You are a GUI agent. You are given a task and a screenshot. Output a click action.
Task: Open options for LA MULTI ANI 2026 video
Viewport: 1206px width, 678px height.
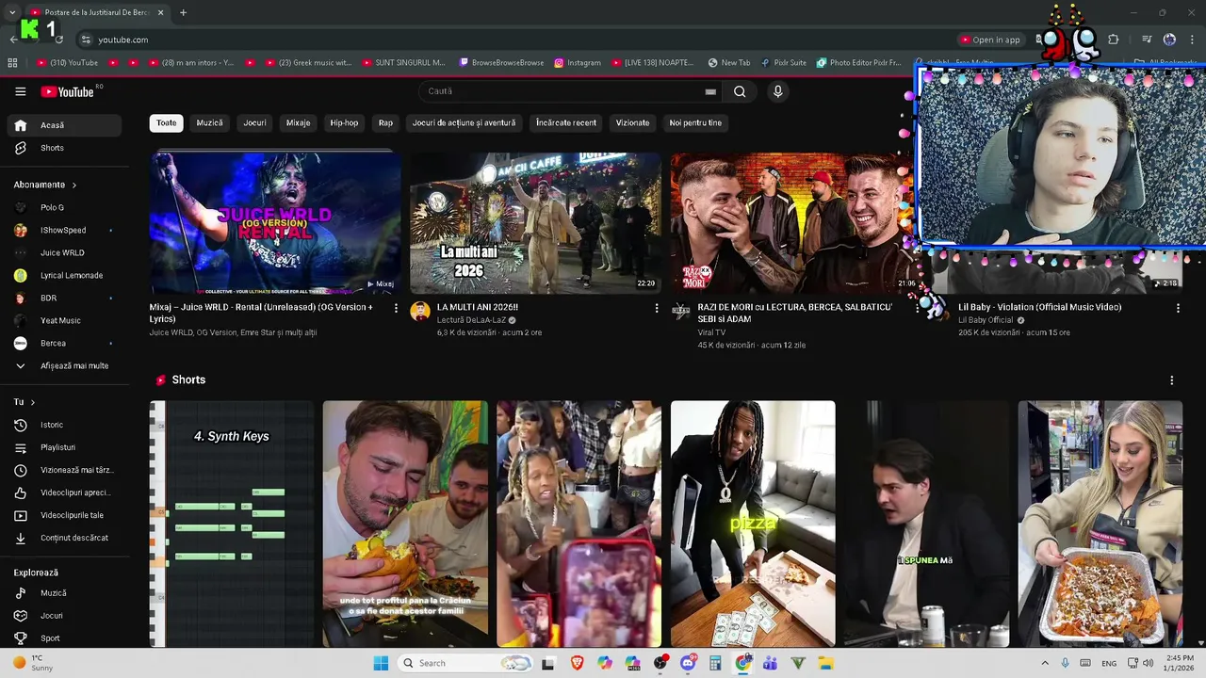tap(657, 308)
